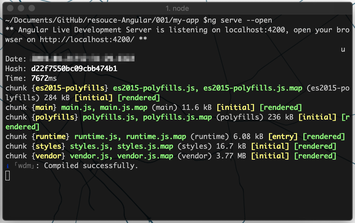This screenshot has height=223, width=355.
Task: Click the green zoom window button
Action: [32, 8]
